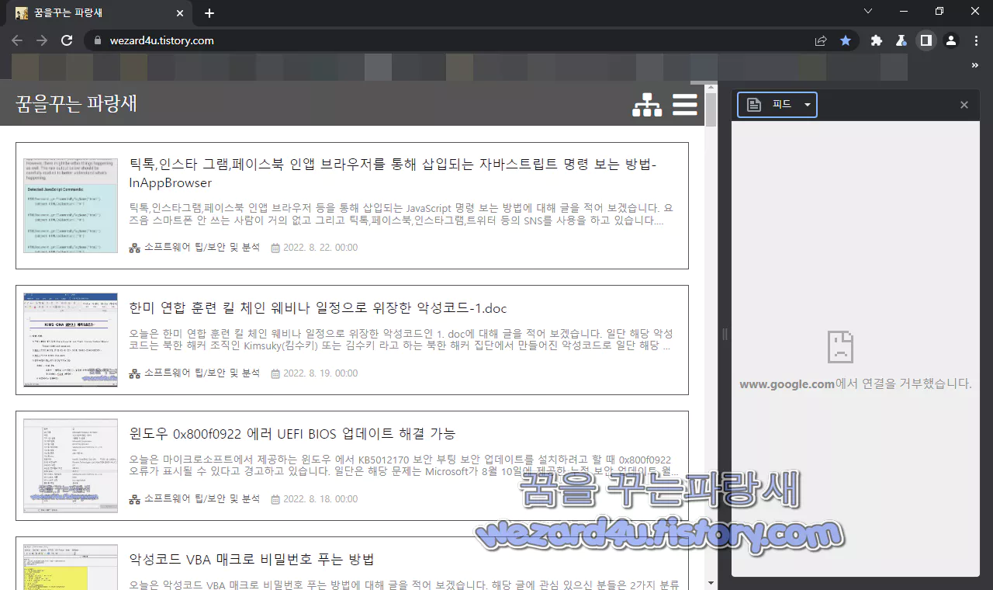993x590 pixels.
Task: Open the 윈도우 0x800f0922 에러 post title
Action: tap(292, 434)
